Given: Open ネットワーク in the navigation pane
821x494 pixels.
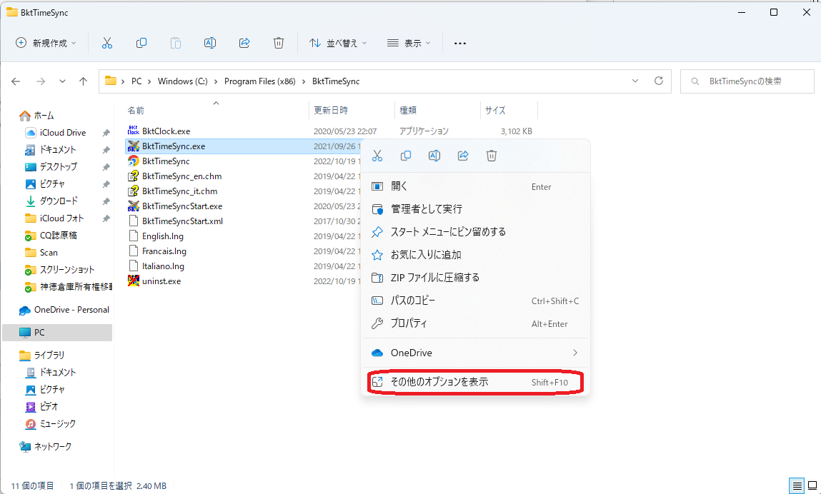Looking at the screenshot, I should (52, 446).
